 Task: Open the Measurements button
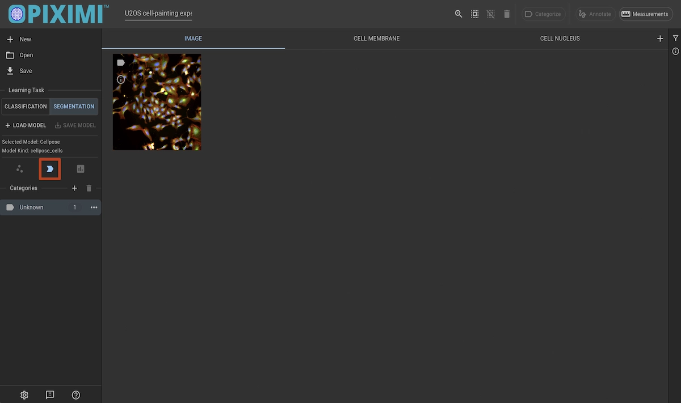(645, 14)
